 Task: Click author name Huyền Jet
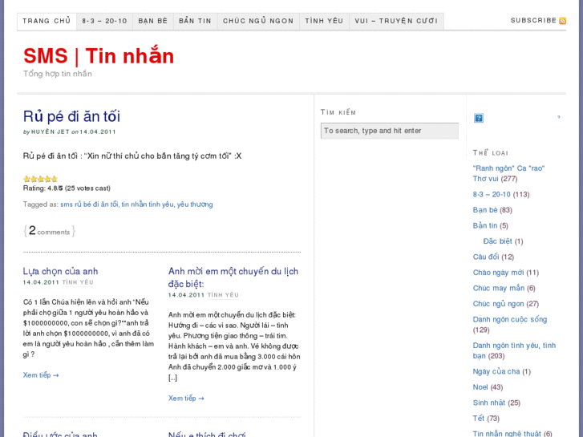coord(51,132)
